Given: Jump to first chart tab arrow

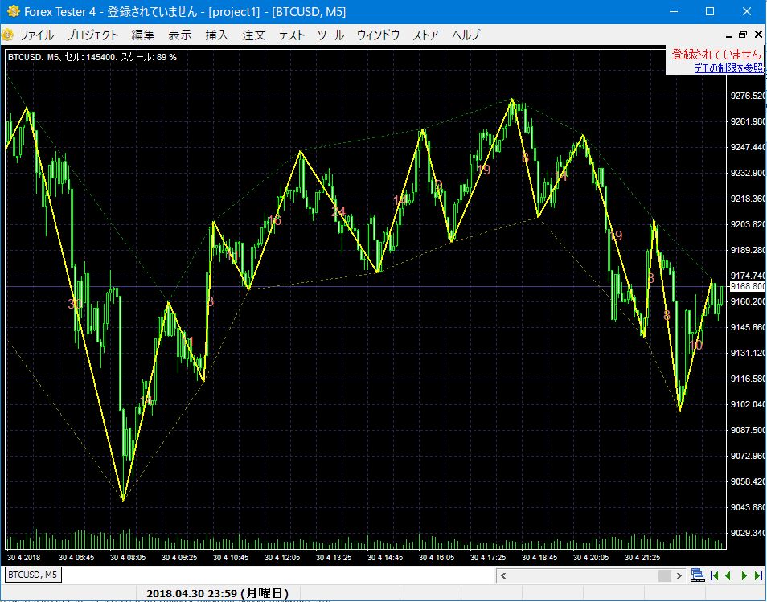Looking at the screenshot, I should pyautogui.click(x=714, y=575).
